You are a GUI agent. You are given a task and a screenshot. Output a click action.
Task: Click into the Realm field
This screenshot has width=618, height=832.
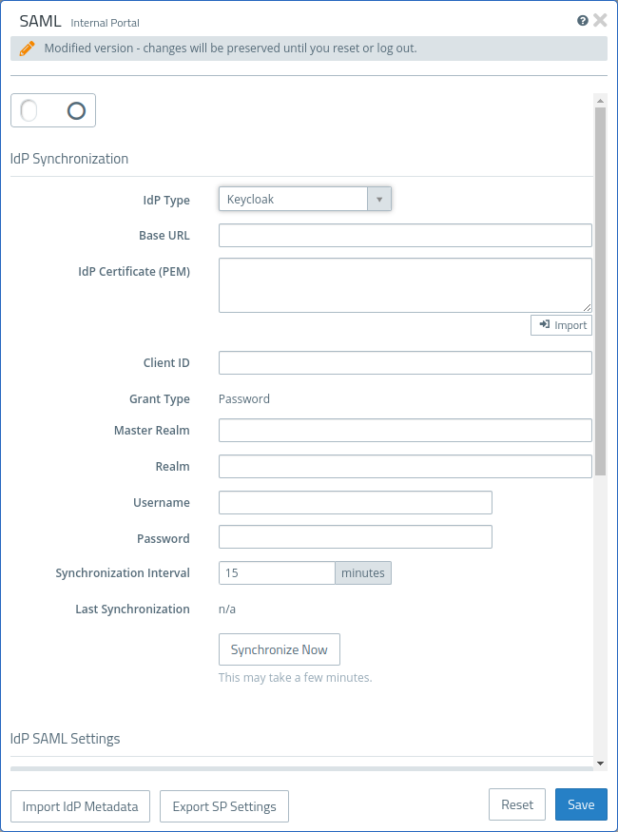coord(405,467)
